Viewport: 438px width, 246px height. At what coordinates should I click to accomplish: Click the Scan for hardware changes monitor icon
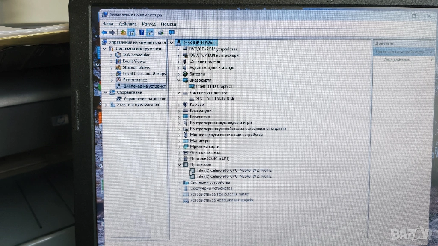pos(172,33)
